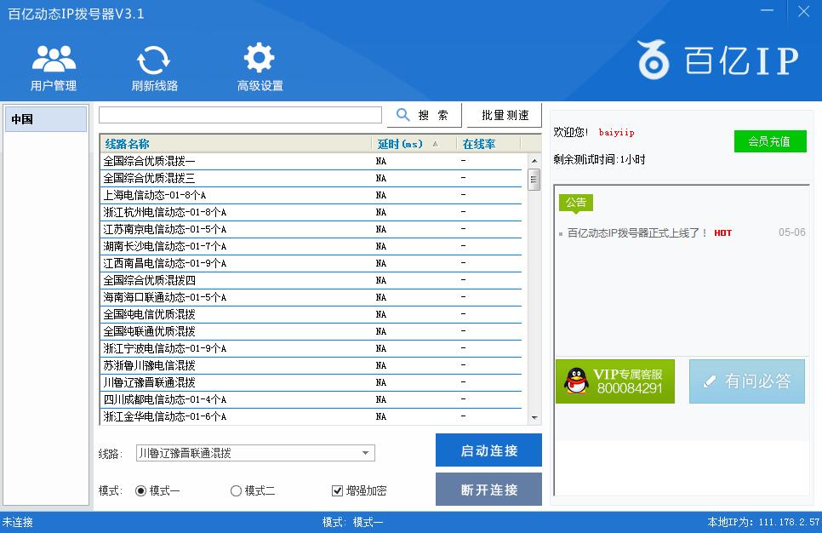
Task: Select the 江西南昌电信动态-01-9个A row
Action: 311,263
